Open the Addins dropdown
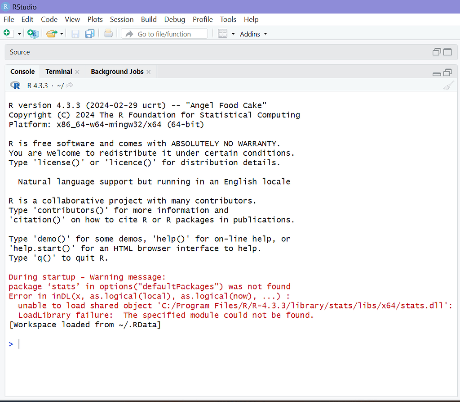 pos(253,34)
